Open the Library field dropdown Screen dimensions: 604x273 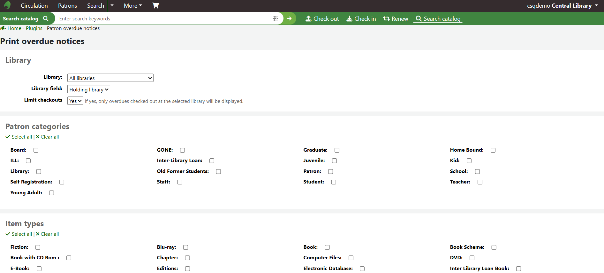[89, 90]
